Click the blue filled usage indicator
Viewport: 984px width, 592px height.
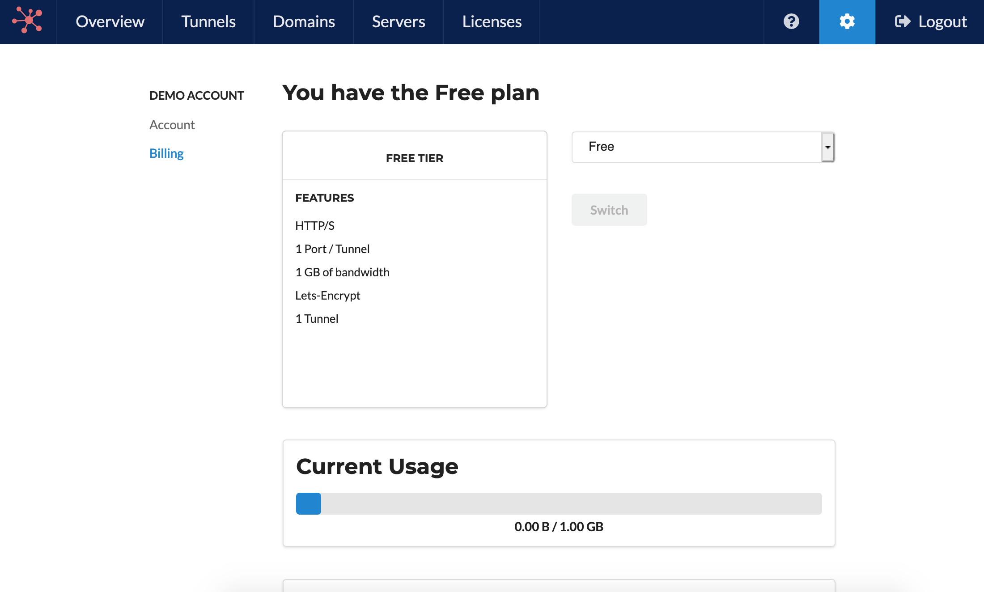point(309,503)
